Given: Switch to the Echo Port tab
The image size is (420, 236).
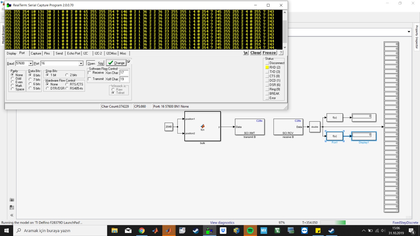Looking at the screenshot, I should pyautogui.click(x=73, y=53).
